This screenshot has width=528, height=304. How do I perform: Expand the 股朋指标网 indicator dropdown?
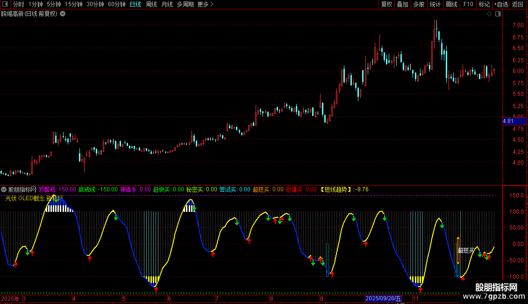(x=4, y=189)
